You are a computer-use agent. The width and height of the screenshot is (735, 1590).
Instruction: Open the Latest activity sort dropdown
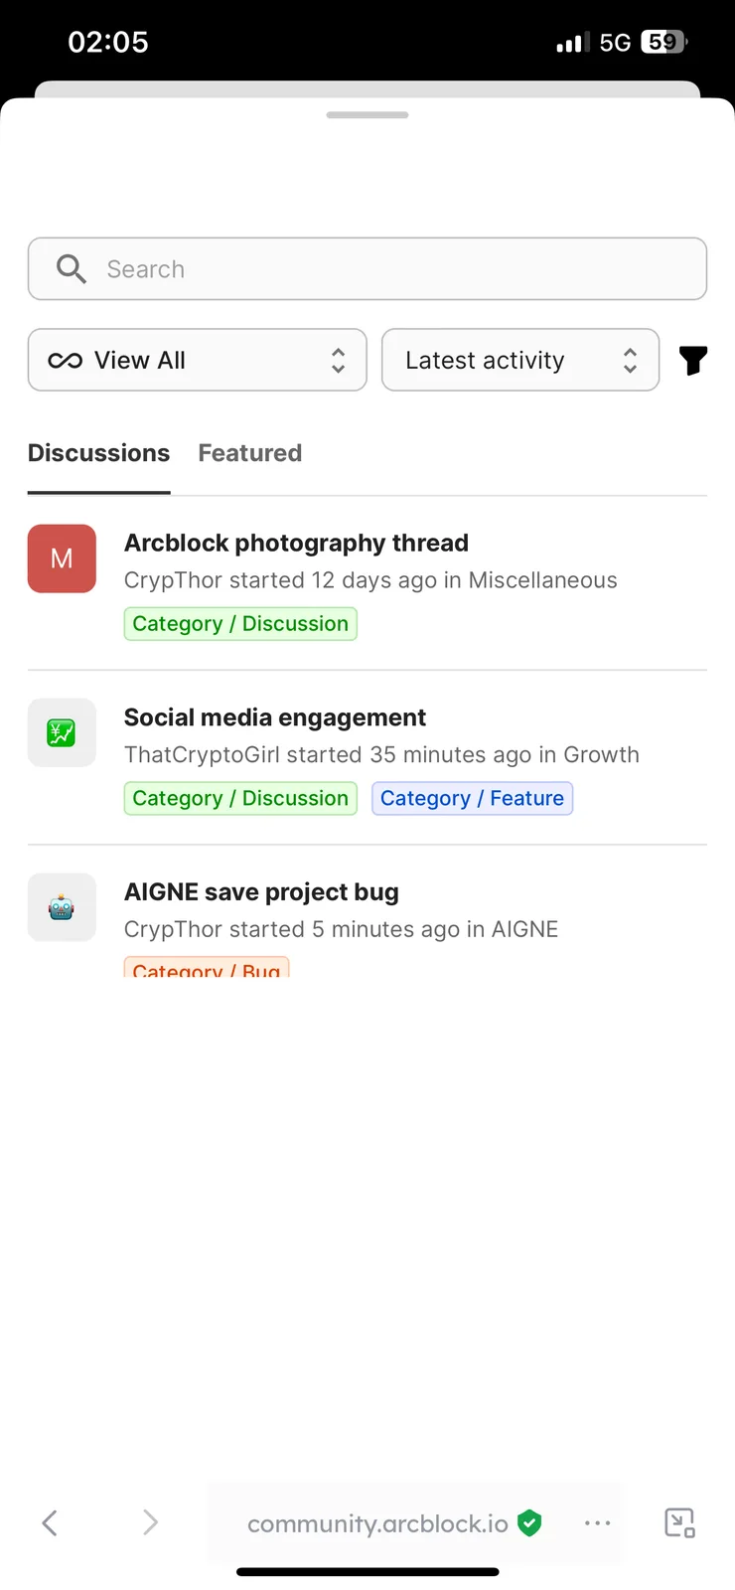(520, 360)
